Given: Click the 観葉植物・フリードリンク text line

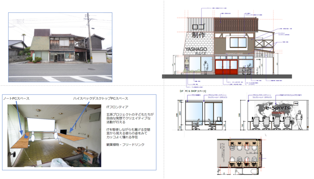Looking at the screenshot, I should click(x=126, y=145).
